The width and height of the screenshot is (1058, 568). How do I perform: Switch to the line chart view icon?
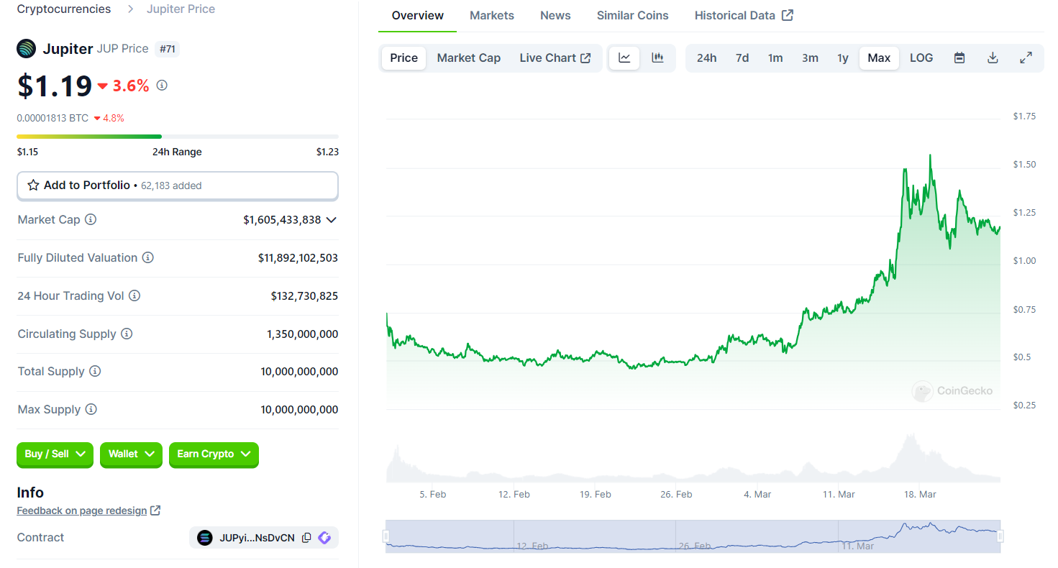pos(624,58)
